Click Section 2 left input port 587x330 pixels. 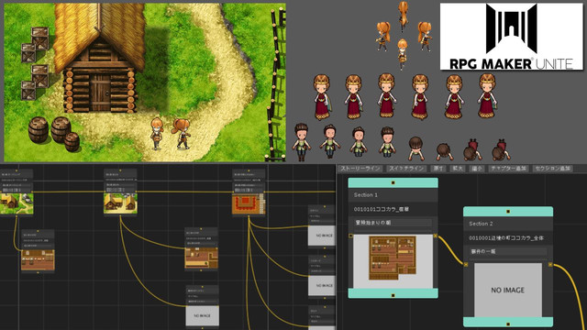(466, 265)
